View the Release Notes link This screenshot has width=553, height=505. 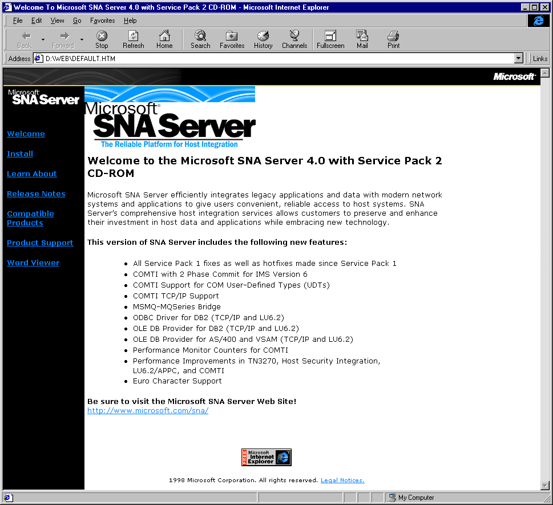coord(36,193)
